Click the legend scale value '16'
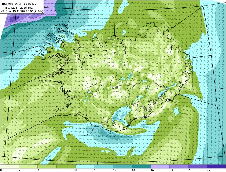Screen dimensions: 226x172 click(x=152, y=170)
